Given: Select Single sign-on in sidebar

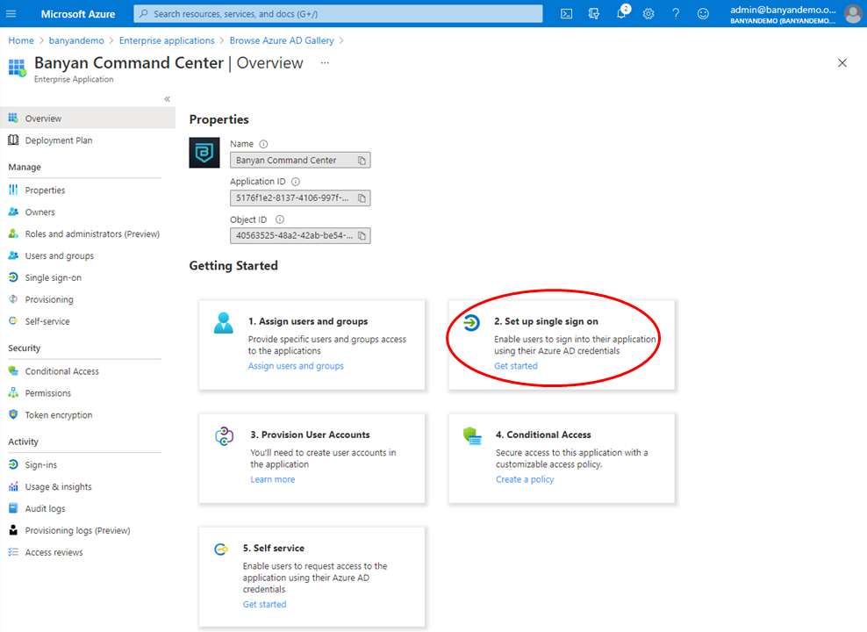Looking at the screenshot, I should pos(53,278).
